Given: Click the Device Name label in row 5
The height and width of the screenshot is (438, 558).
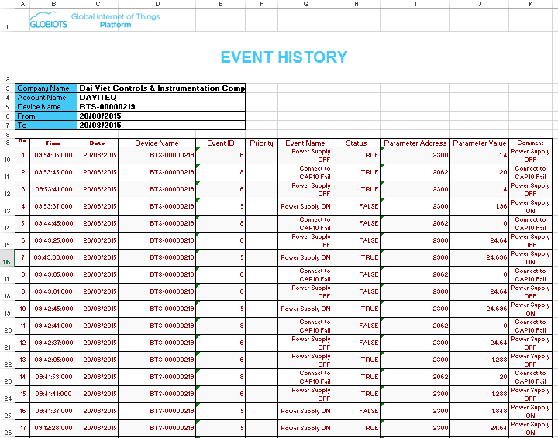Looking at the screenshot, I should (46, 106).
